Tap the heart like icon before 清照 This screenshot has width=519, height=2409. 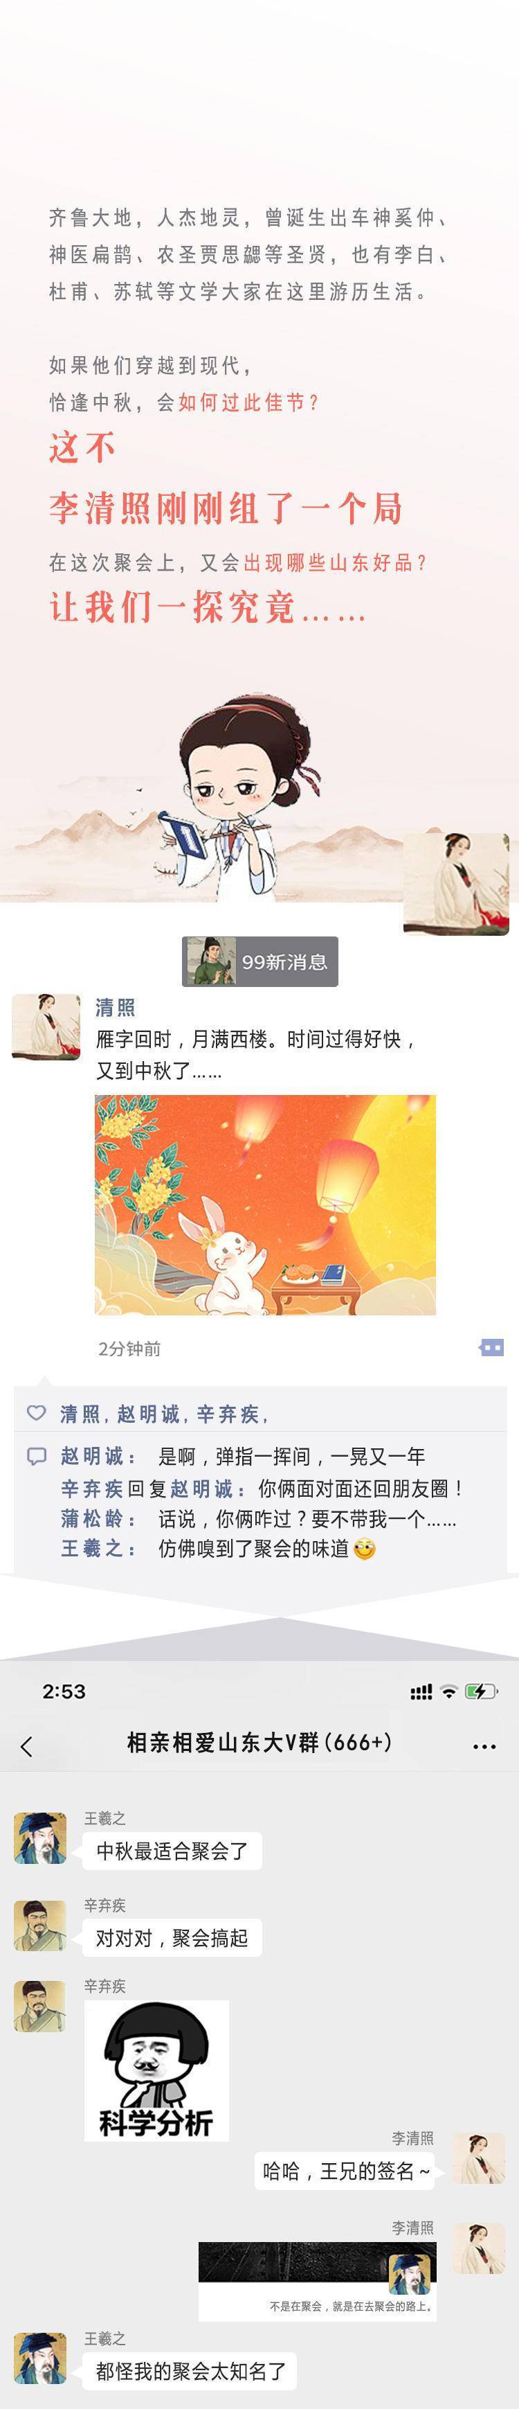point(37,1413)
